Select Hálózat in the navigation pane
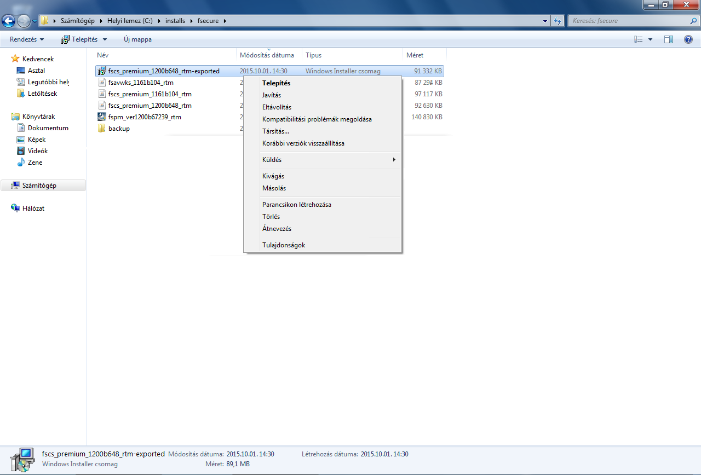Screen dimensions: 701x475 click(x=28, y=208)
